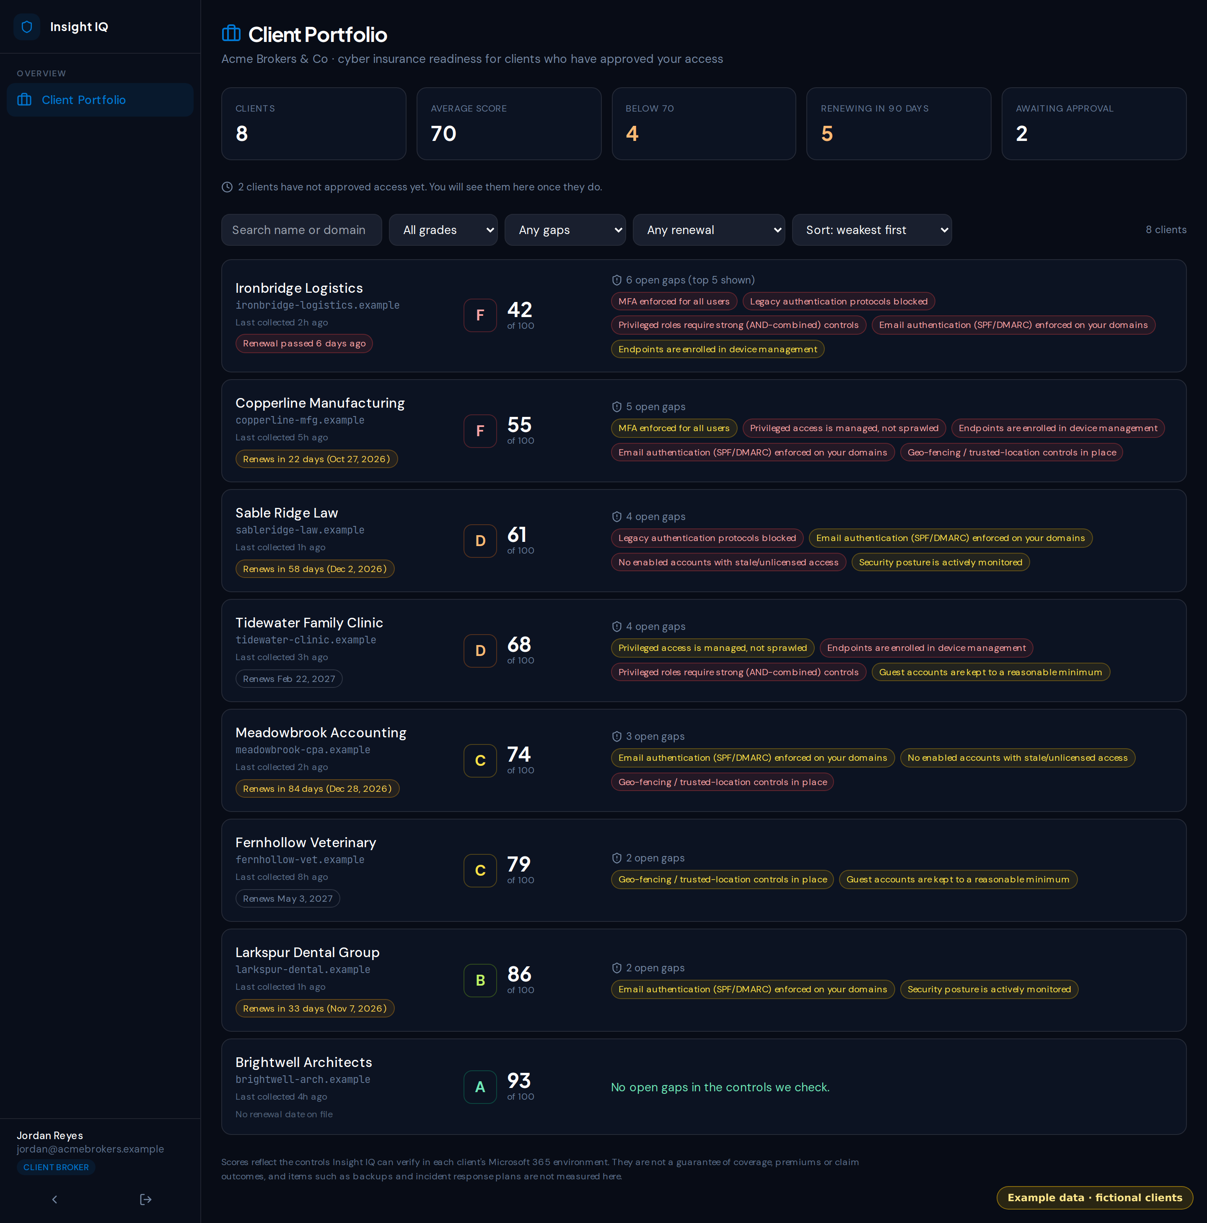Image resolution: width=1207 pixels, height=1223 pixels.
Task: Click Larkspur Dental Group grade B badge
Action: coord(480,981)
